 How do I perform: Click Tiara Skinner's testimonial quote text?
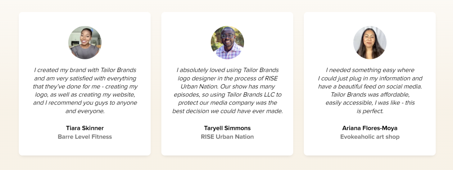tap(85, 90)
